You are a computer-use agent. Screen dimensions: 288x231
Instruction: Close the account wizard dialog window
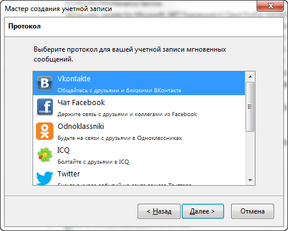[x=271, y=6]
